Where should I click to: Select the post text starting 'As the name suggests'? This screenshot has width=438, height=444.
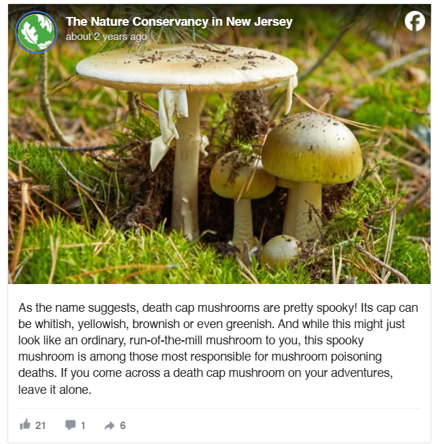[x=218, y=348]
